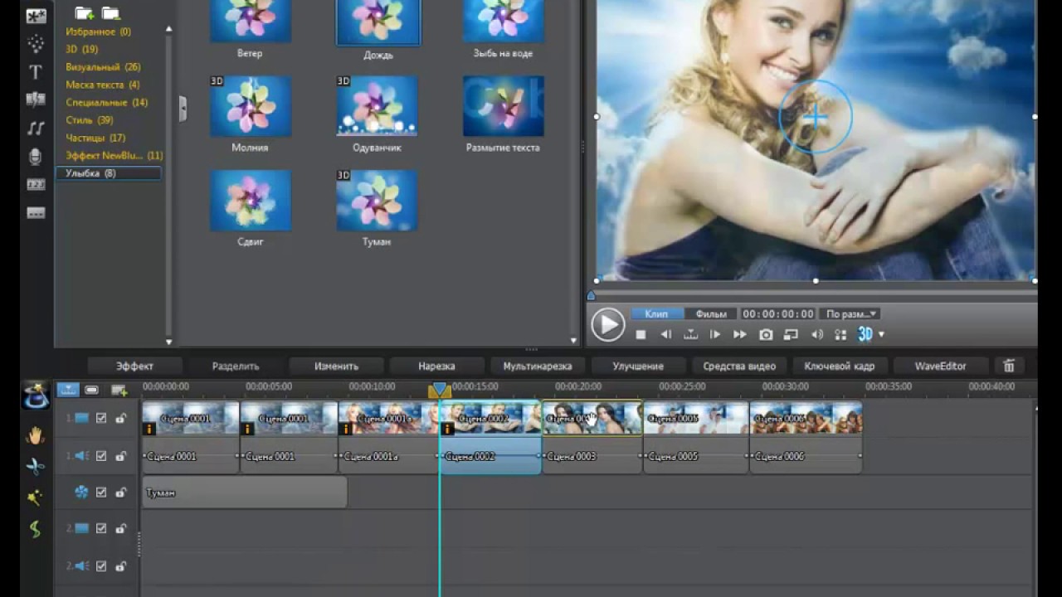Viewport: 1062px width, 597px height.
Task: Create a new tag folder icon
Action: [84, 12]
